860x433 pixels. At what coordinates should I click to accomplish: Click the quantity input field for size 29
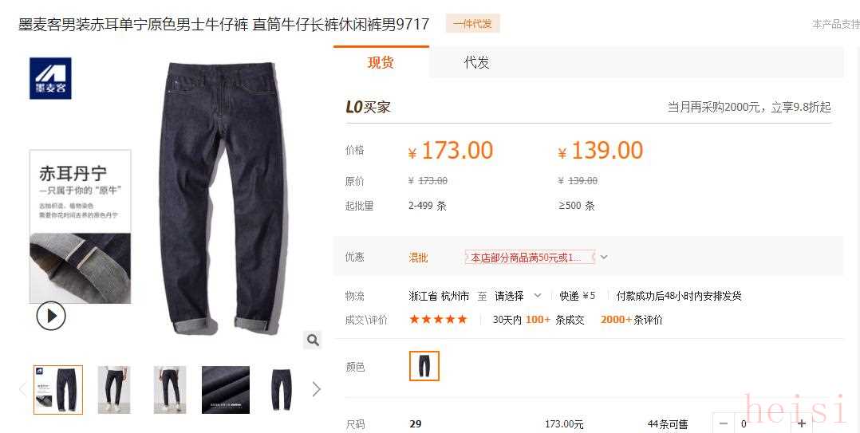(x=763, y=423)
